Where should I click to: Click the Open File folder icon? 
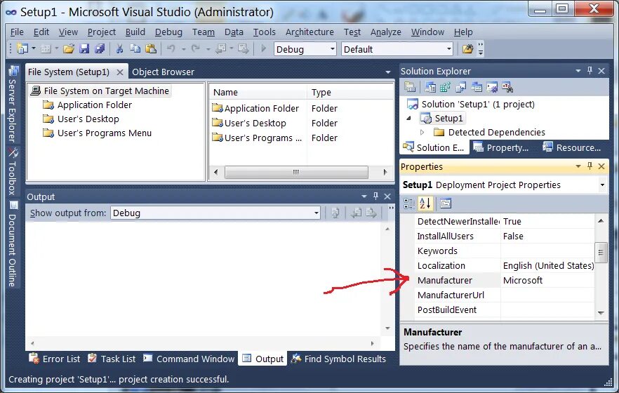tap(69, 49)
